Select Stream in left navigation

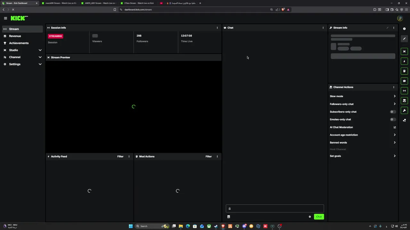click(22, 29)
